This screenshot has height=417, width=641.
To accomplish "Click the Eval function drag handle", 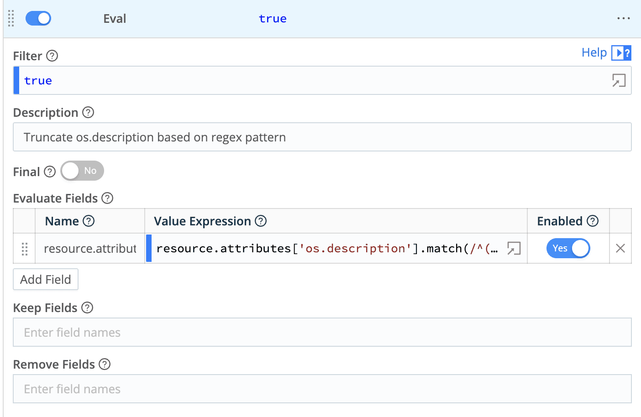I will click(x=11, y=19).
